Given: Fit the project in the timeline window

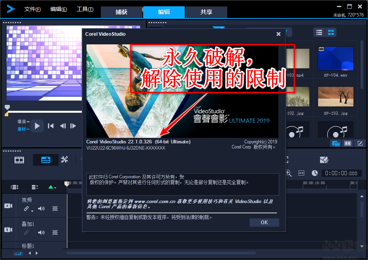Looking at the screenshot, I should [x=301, y=173].
